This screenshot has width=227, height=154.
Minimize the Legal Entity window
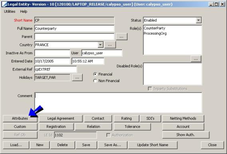(211, 4)
